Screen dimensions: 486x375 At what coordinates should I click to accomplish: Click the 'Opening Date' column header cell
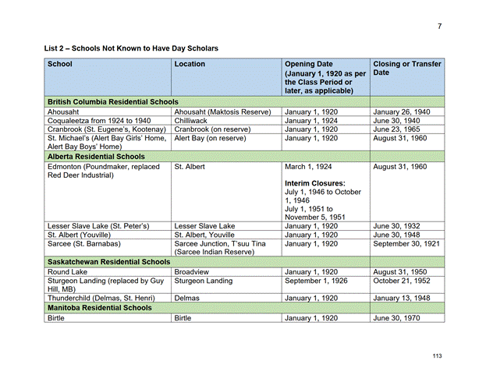coord(309,64)
